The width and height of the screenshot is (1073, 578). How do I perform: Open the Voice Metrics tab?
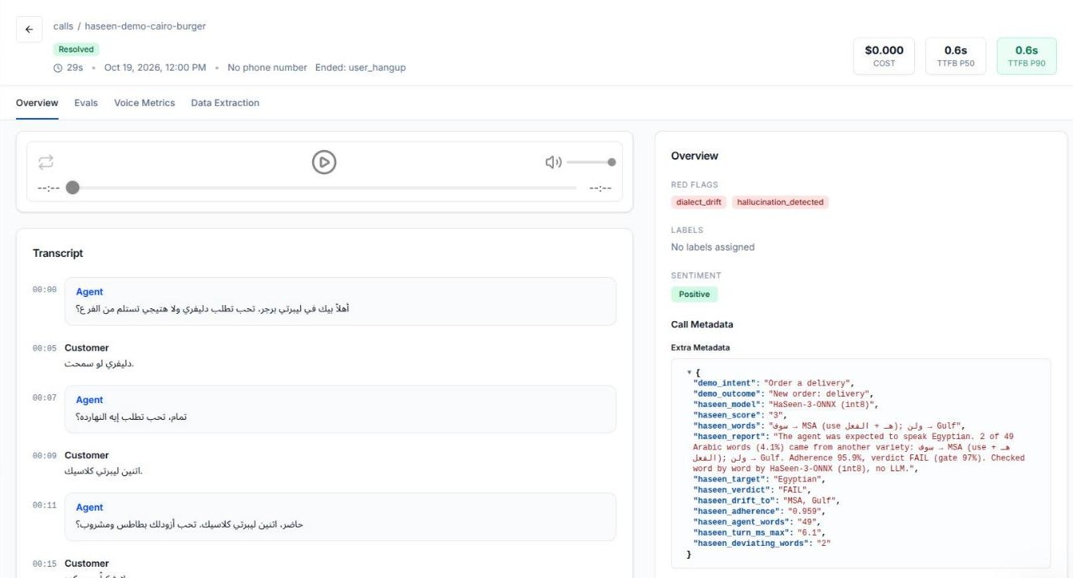144,103
